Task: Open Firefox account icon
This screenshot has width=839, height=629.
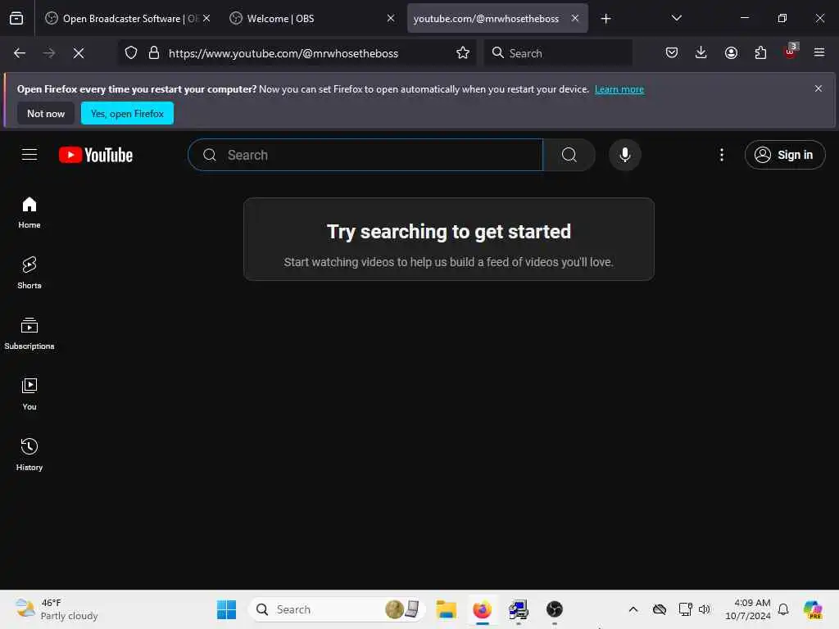Action: coord(731,53)
